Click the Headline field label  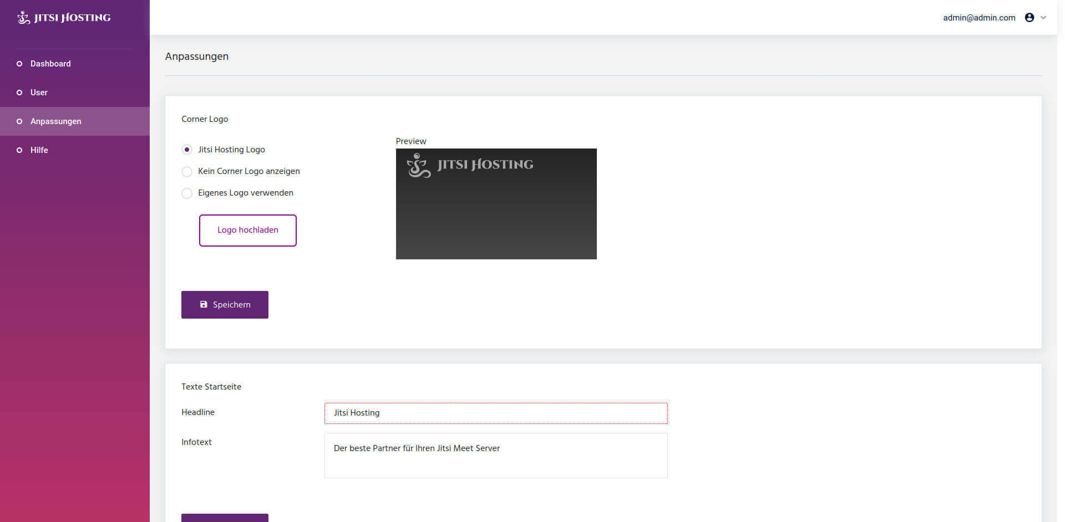[x=198, y=412]
